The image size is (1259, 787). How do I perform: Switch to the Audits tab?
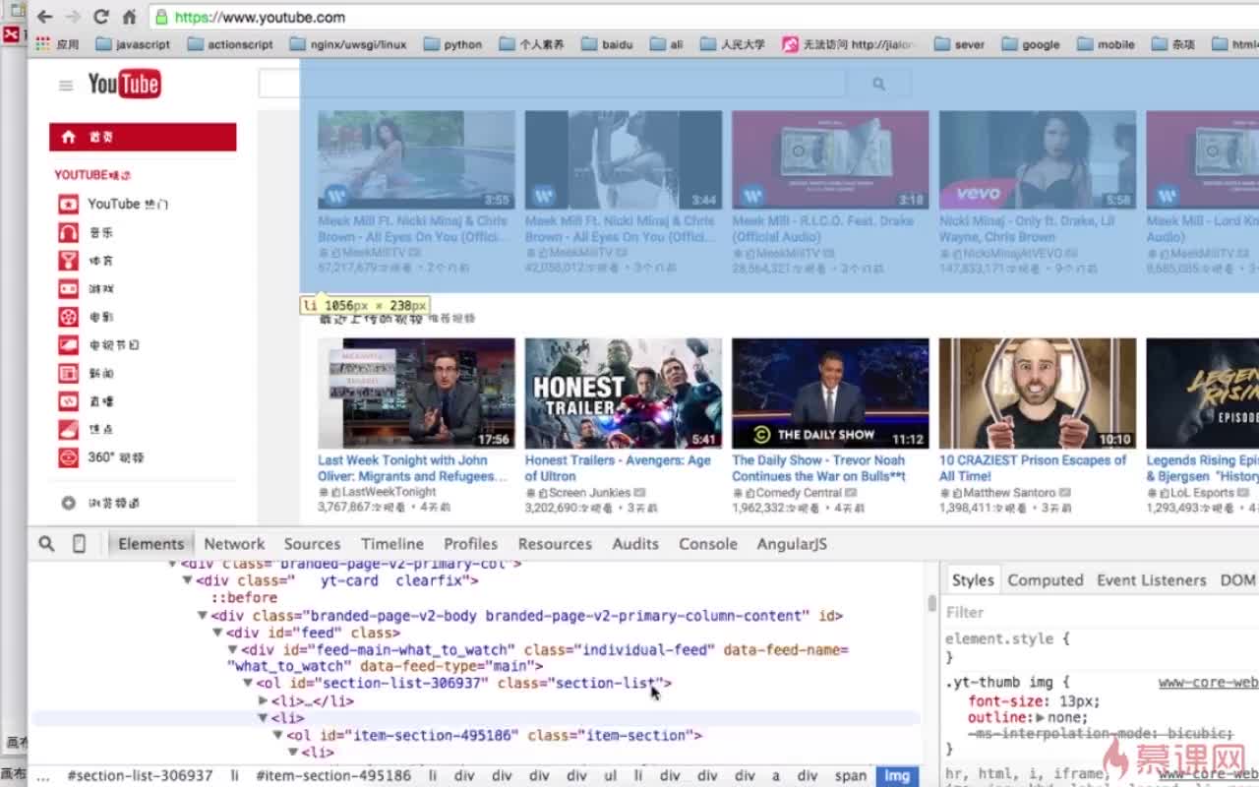click(x=635, y=543)
